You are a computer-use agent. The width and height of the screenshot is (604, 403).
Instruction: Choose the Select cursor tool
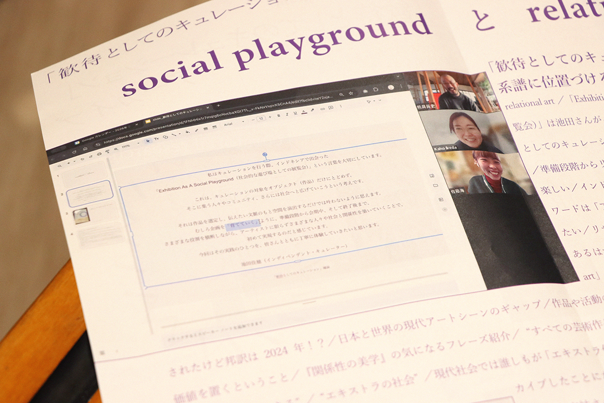click(x=148, y=141)
